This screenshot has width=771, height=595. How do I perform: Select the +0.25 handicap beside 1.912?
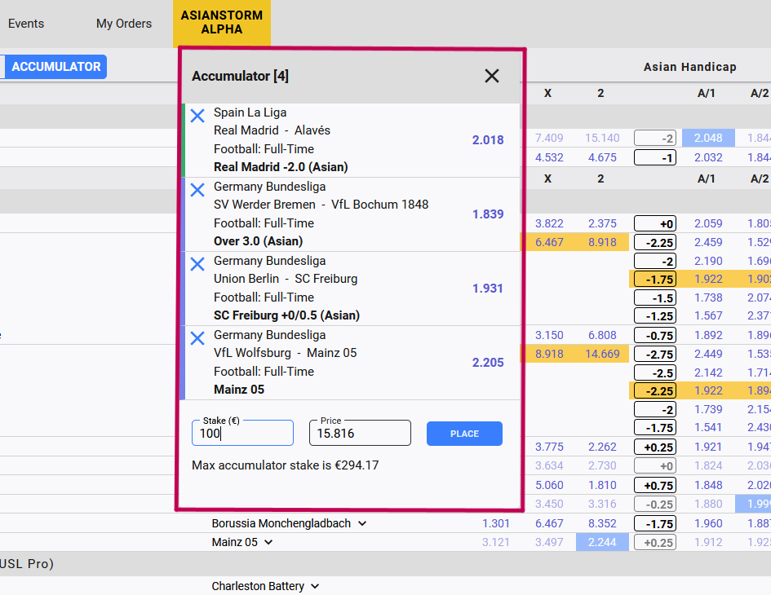click(655, 542)
